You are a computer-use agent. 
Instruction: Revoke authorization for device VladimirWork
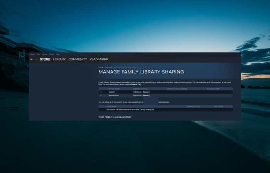point(146,95)
